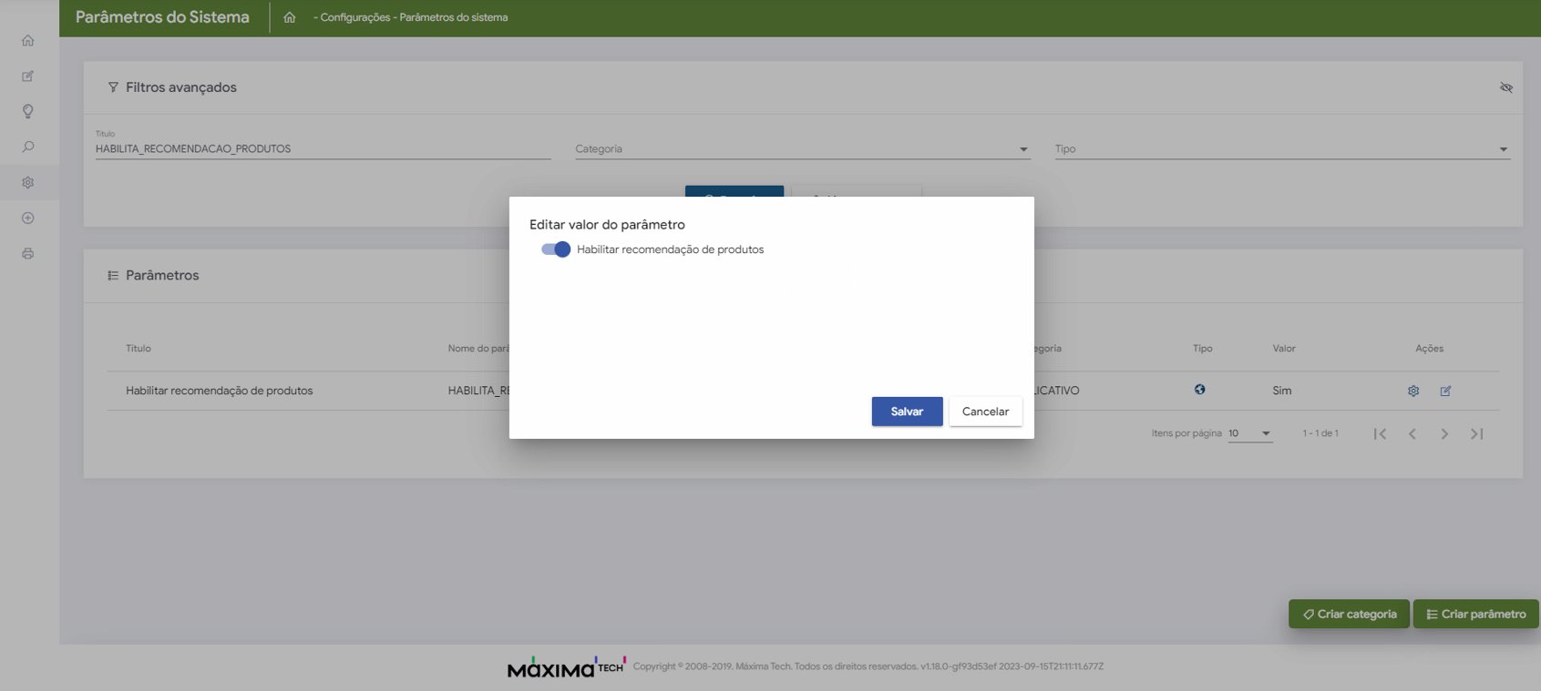
Task: Hide the advanced filters with the crossed-eye icon
Action: point(1506,87)
